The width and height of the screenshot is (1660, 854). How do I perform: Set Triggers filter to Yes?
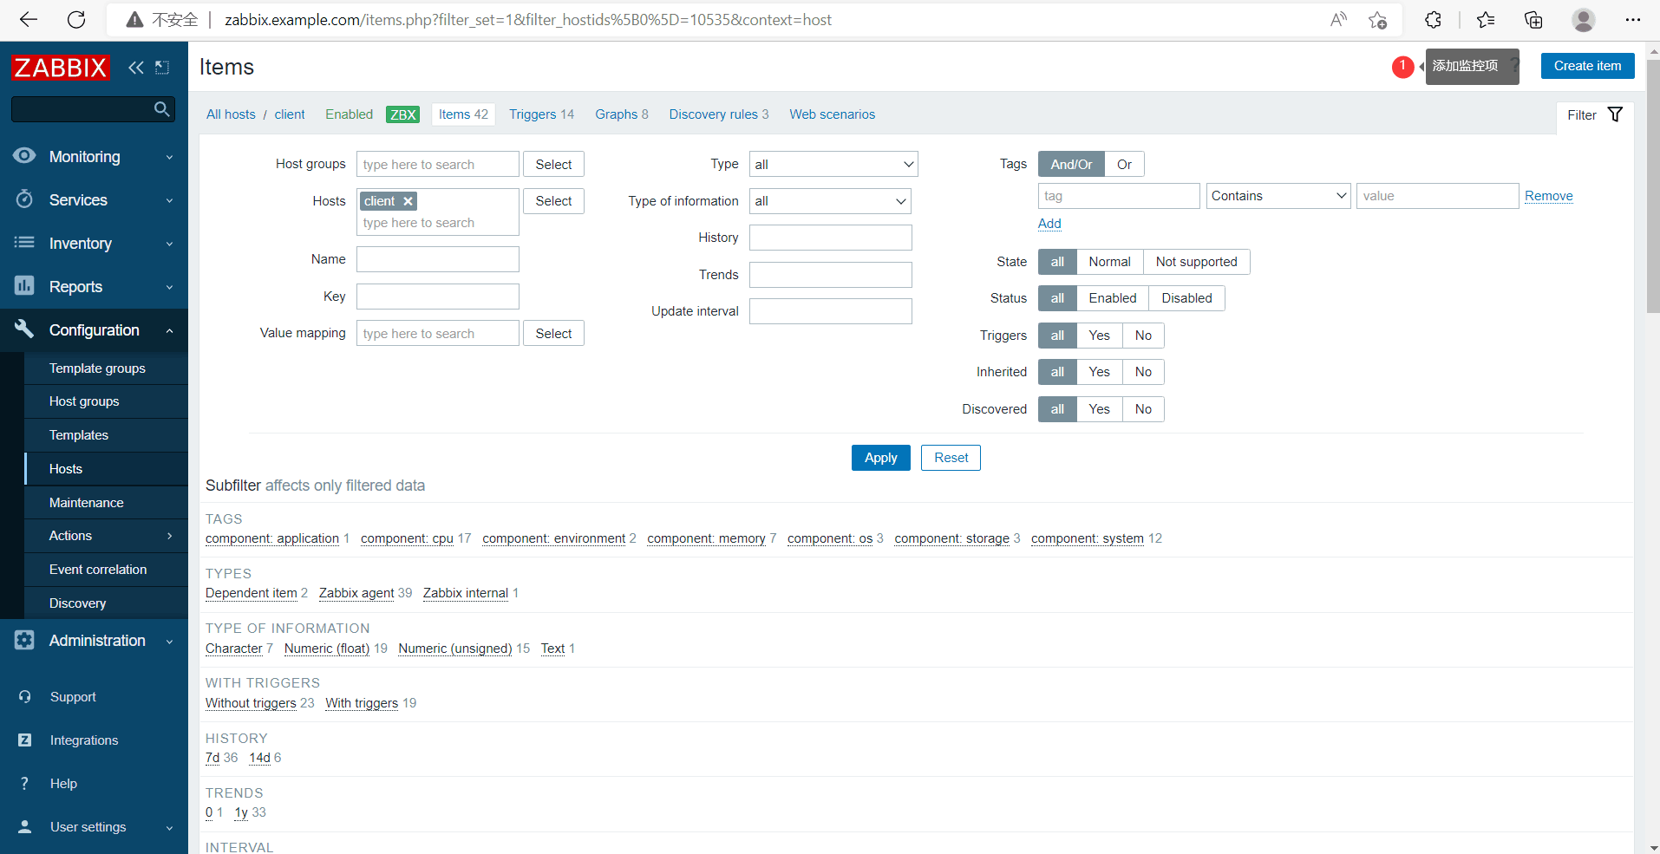(x=1099, y=336)
